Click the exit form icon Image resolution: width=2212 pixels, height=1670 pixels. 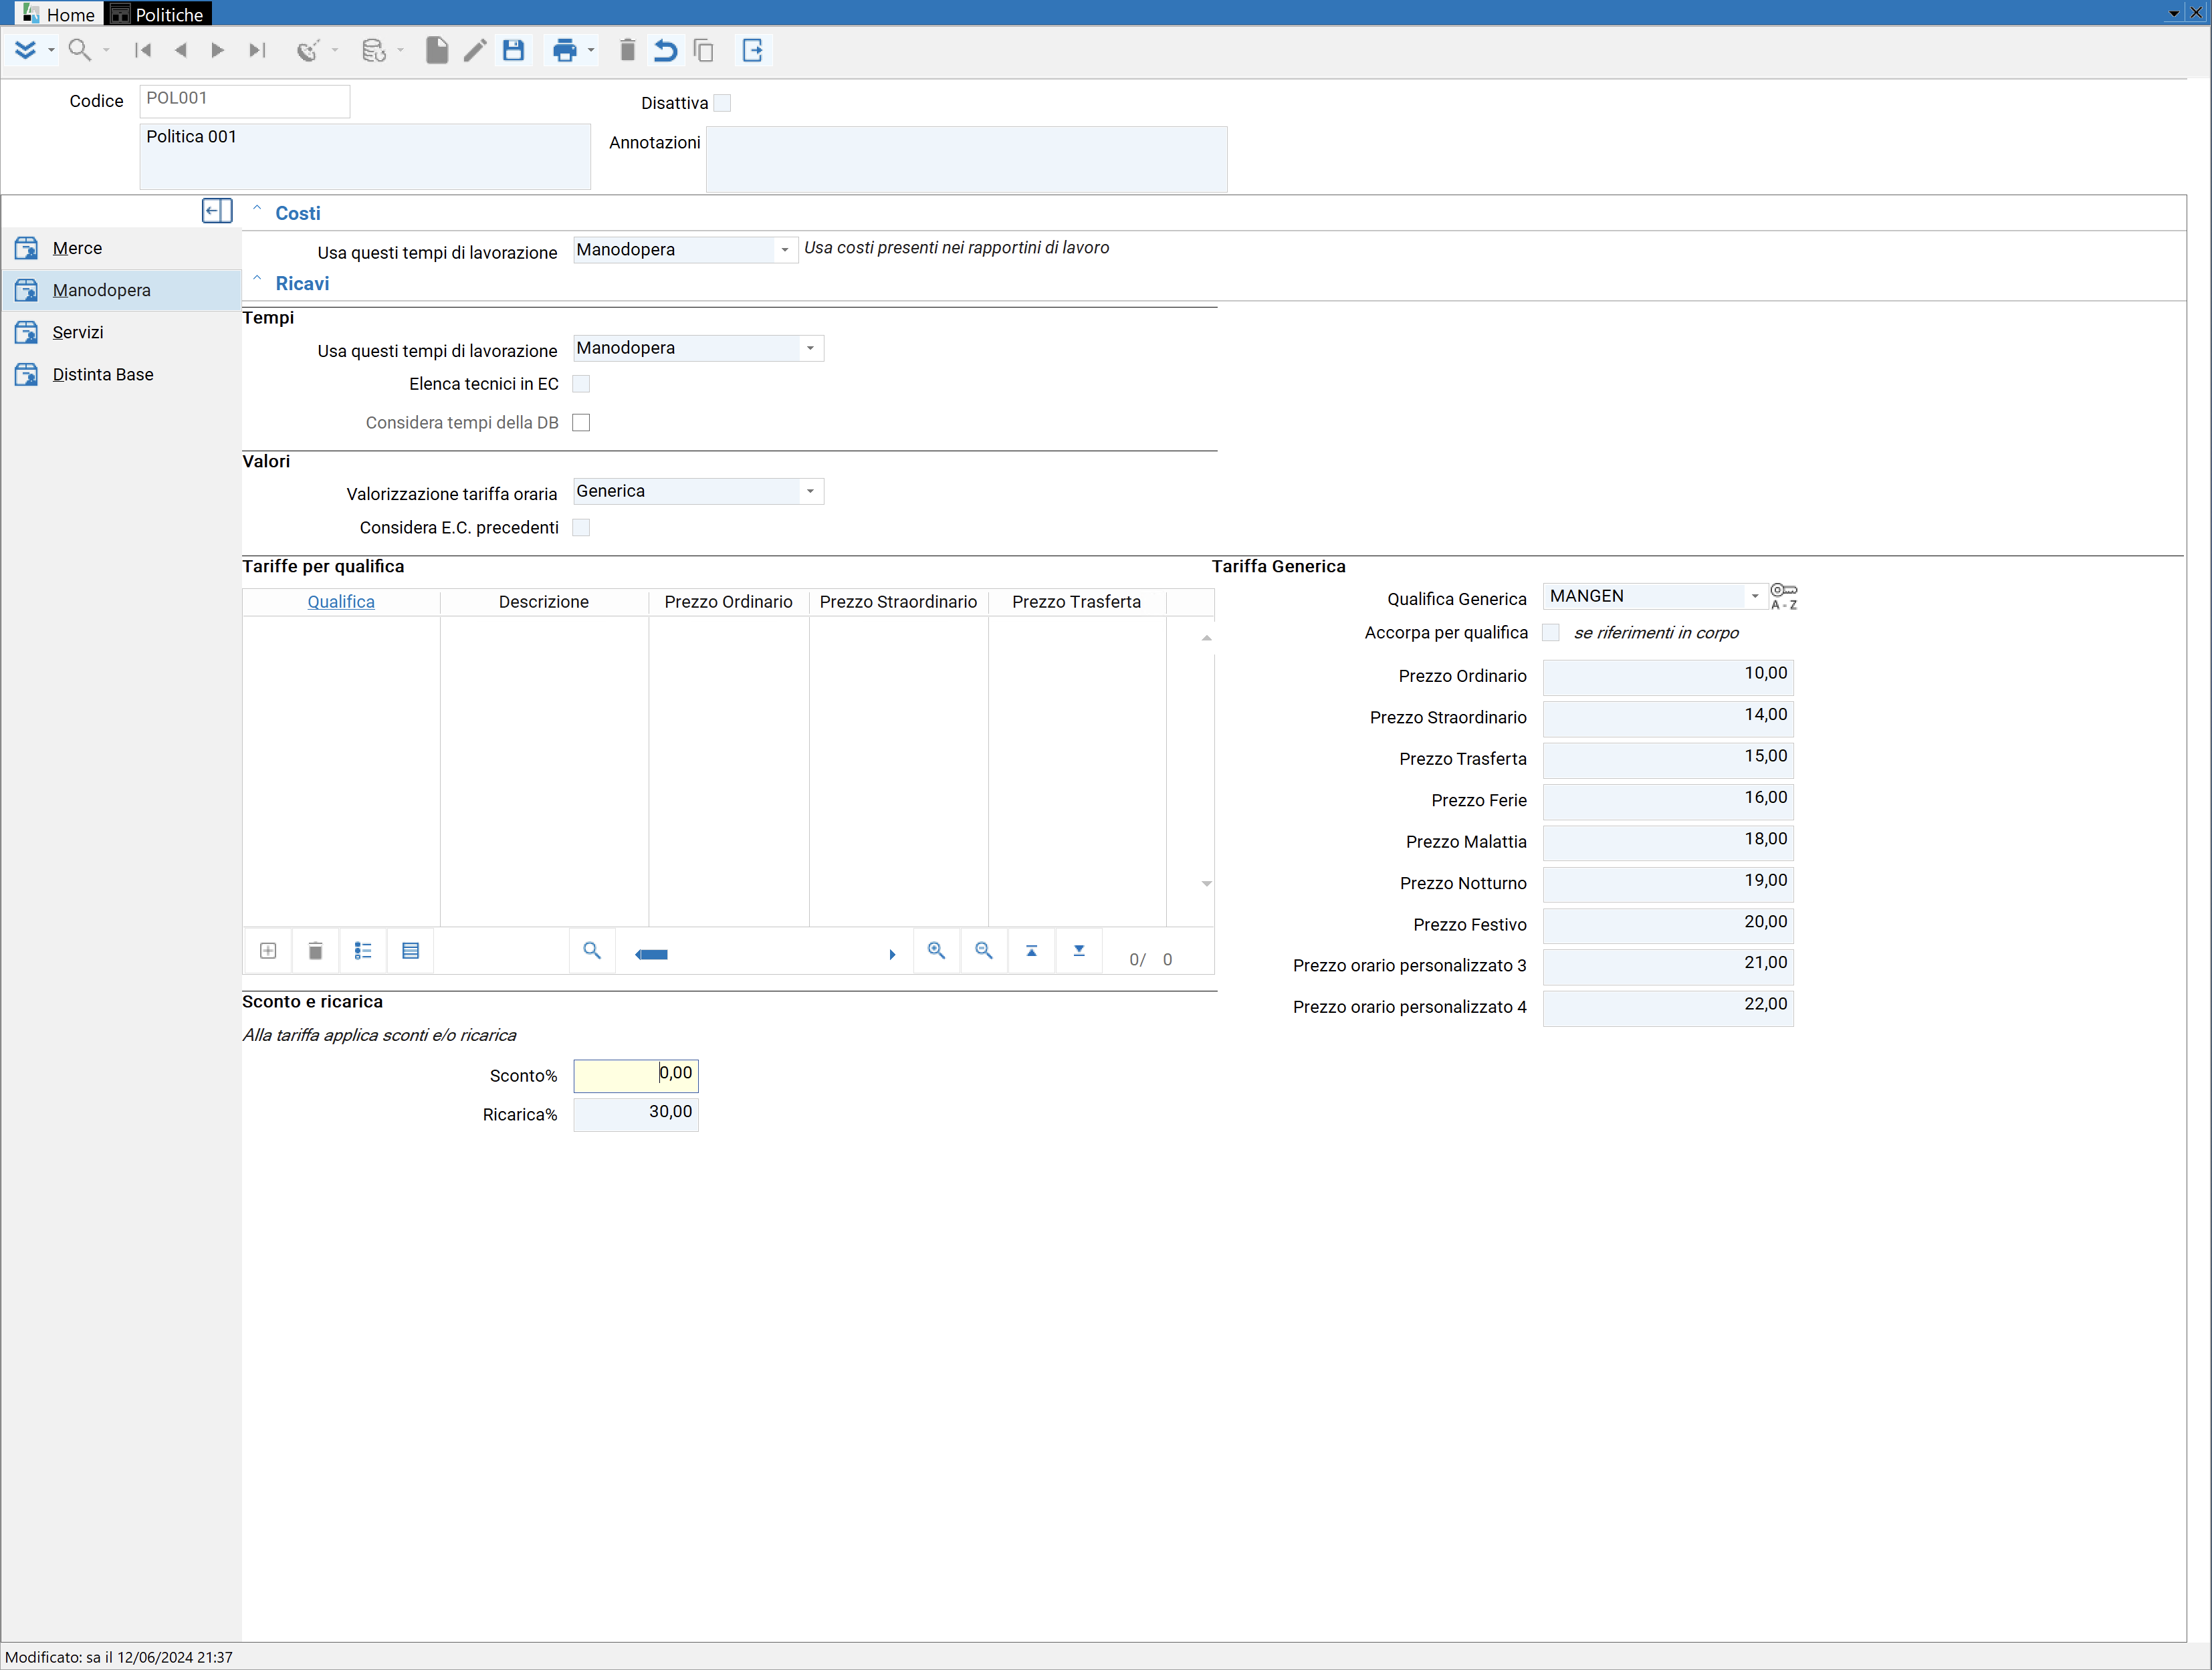[753, 50]
